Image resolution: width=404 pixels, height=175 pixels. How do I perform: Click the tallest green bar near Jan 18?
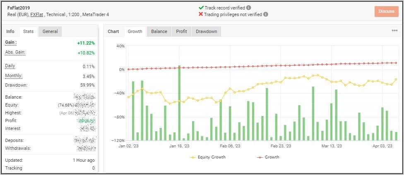[x=179, y=103]
